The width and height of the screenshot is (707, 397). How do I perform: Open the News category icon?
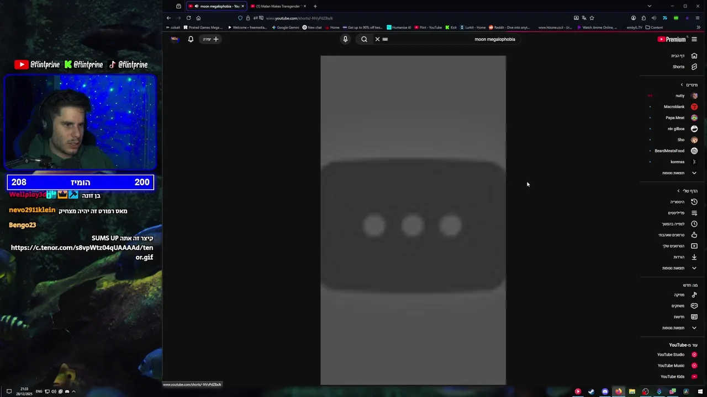tap(694, 317)
